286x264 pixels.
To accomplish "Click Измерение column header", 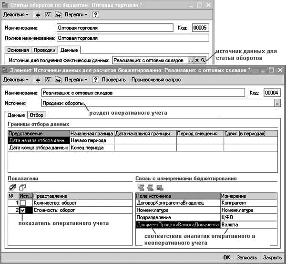I will (249, 196).
